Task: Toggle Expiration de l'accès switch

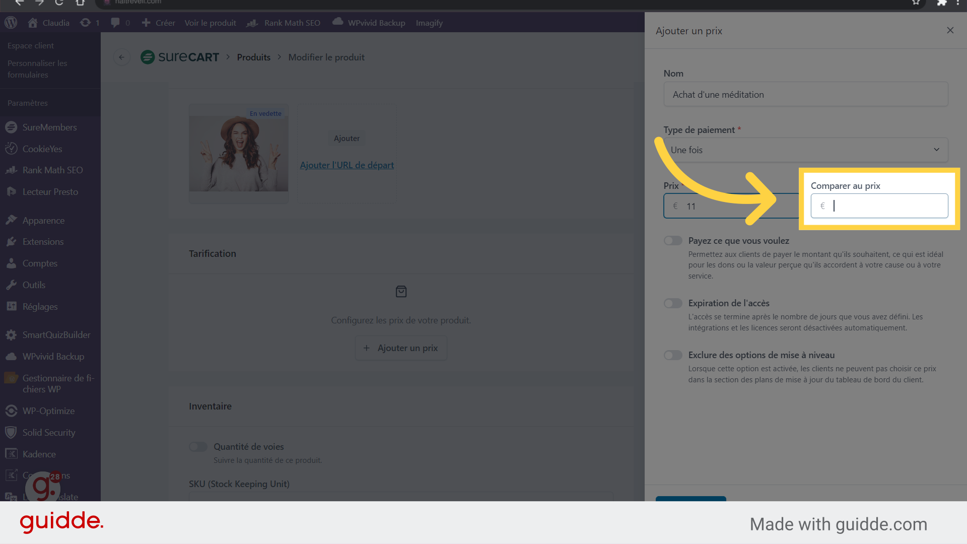Action: [x=673, y=303]
